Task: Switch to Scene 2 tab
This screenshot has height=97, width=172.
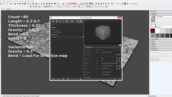Action: tap(8, 9)
